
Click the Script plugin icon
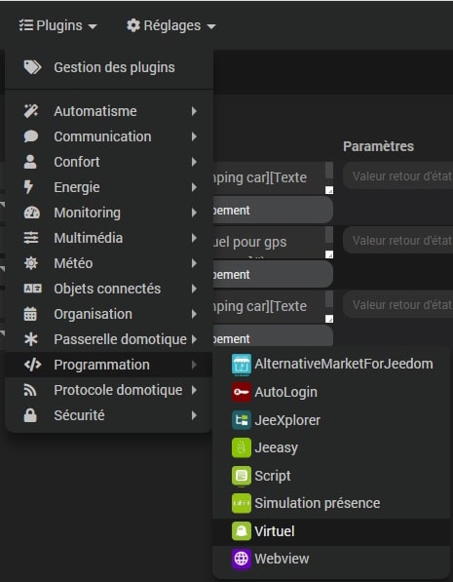coord(242,476)
